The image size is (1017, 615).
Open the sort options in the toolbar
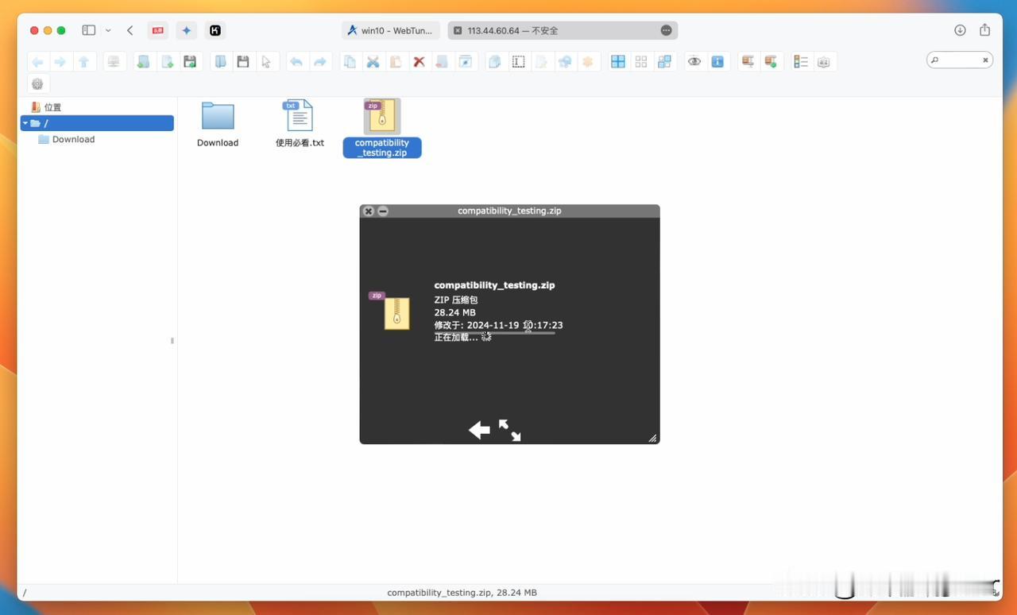(x=824, y=62)
